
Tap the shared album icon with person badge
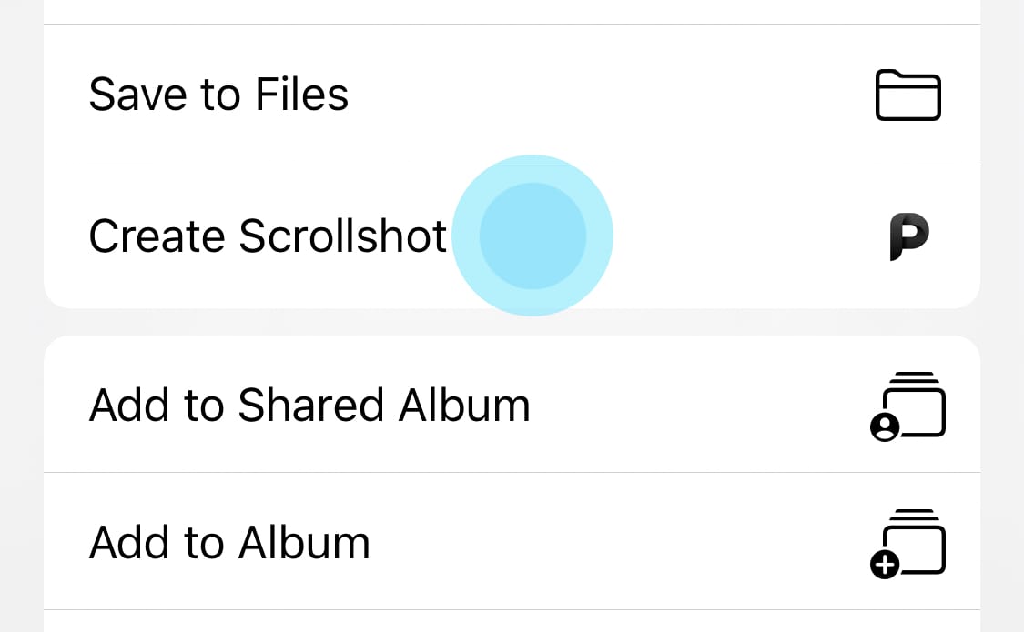coord(908,406)
